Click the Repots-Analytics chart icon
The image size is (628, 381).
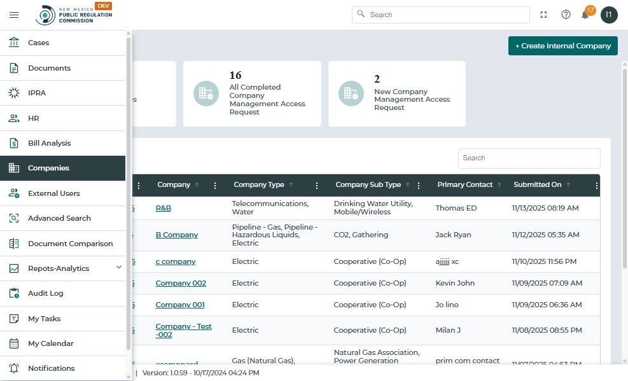coord(14,268)
